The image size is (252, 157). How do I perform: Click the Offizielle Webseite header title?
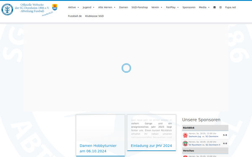32,8
